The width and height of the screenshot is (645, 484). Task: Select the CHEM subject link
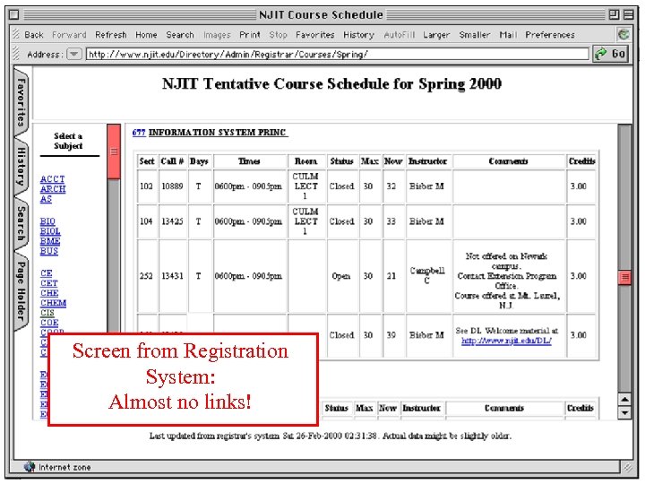[53, 303]
